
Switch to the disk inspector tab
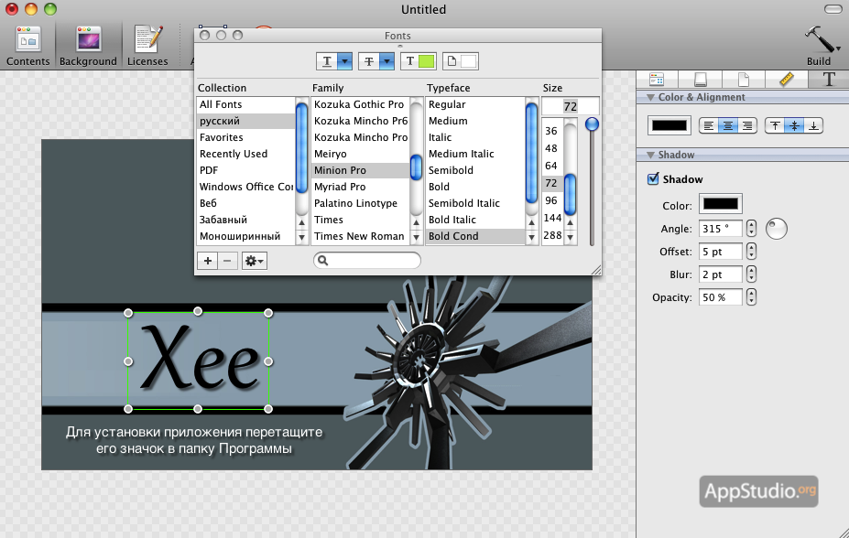click(700, 80)
